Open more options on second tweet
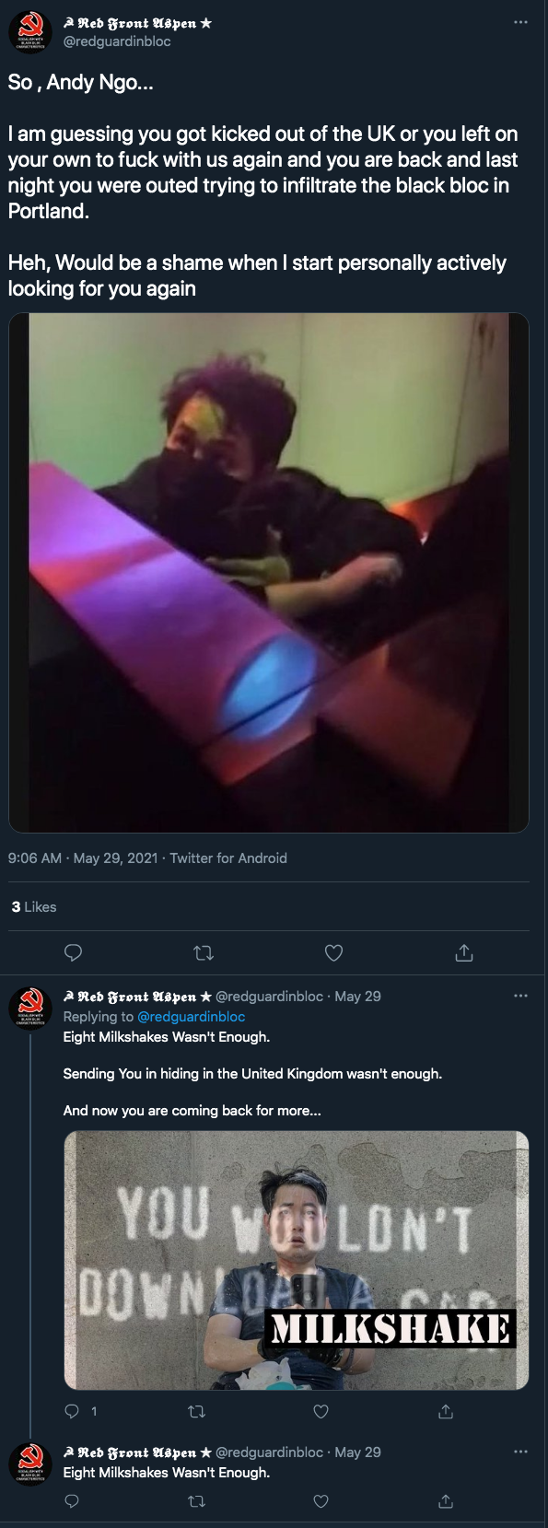This screenshot has width=548, height=1528. (521, 996)
